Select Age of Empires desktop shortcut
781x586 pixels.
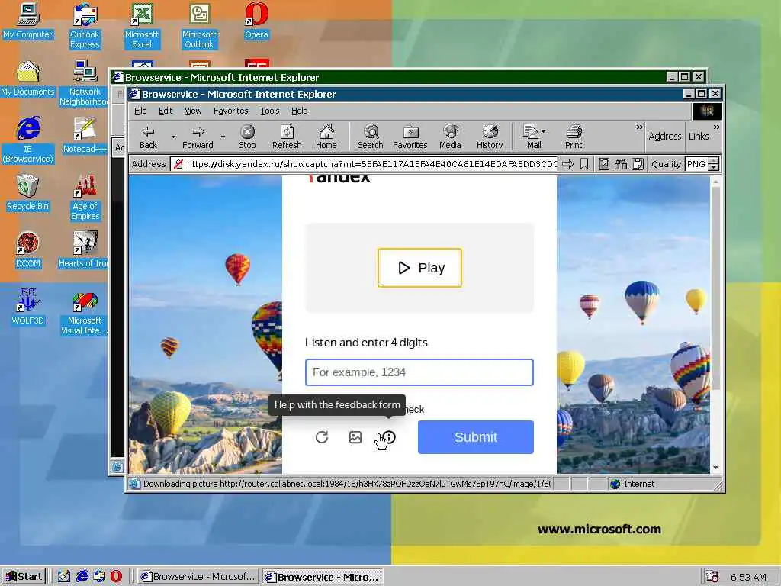(x=85, y=198)
